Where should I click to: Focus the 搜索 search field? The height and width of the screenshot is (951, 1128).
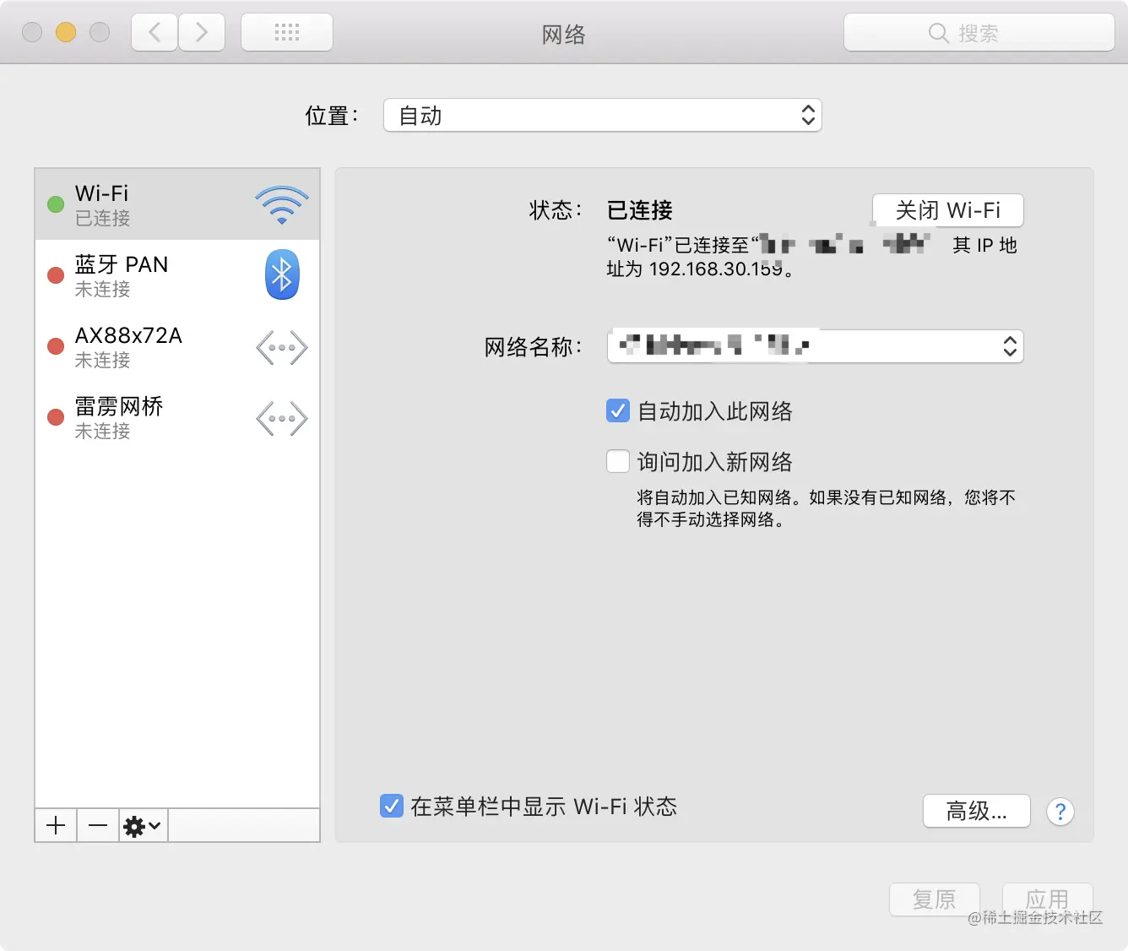pos(979,33)
